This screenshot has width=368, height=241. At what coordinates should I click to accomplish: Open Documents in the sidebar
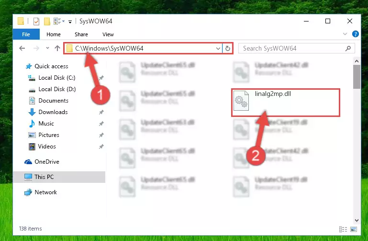(49, 101)
